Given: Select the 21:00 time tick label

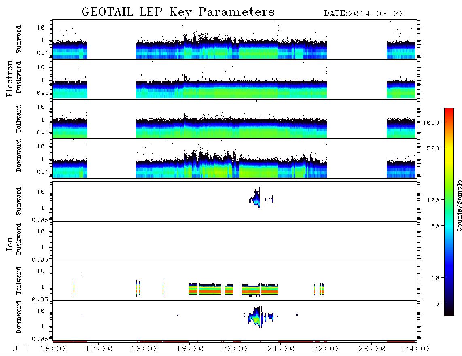Looking at the screenshot, I should (x=281, y=349).
